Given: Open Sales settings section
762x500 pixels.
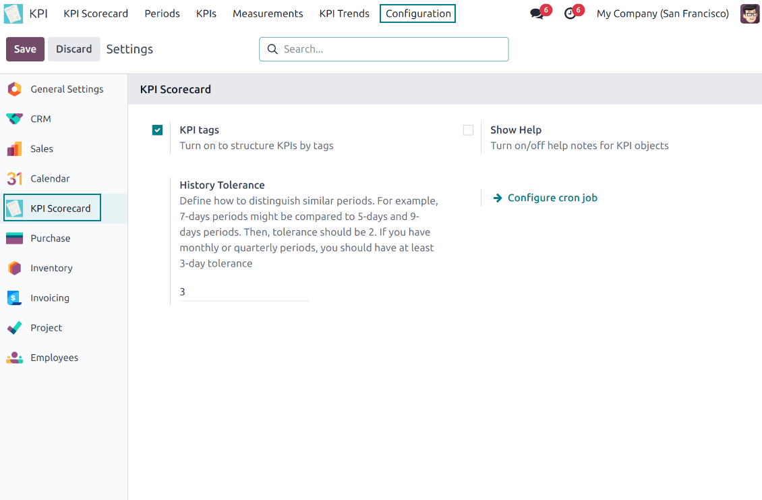Looking at the screenshot, I should [41, 148].
